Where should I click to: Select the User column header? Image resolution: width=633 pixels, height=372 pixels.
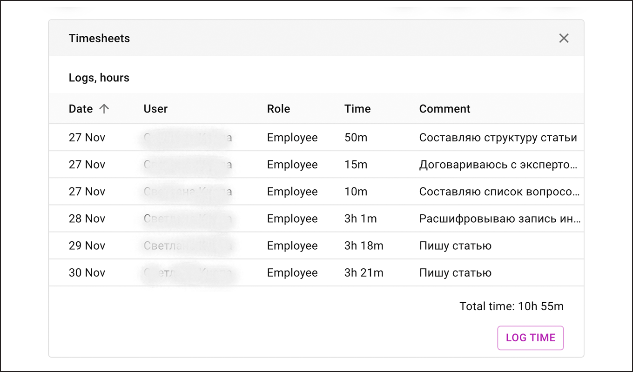point(155,109)
